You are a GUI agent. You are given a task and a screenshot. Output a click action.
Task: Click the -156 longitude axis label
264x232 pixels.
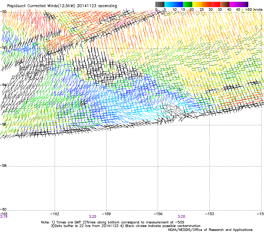[x=158, y=214]
